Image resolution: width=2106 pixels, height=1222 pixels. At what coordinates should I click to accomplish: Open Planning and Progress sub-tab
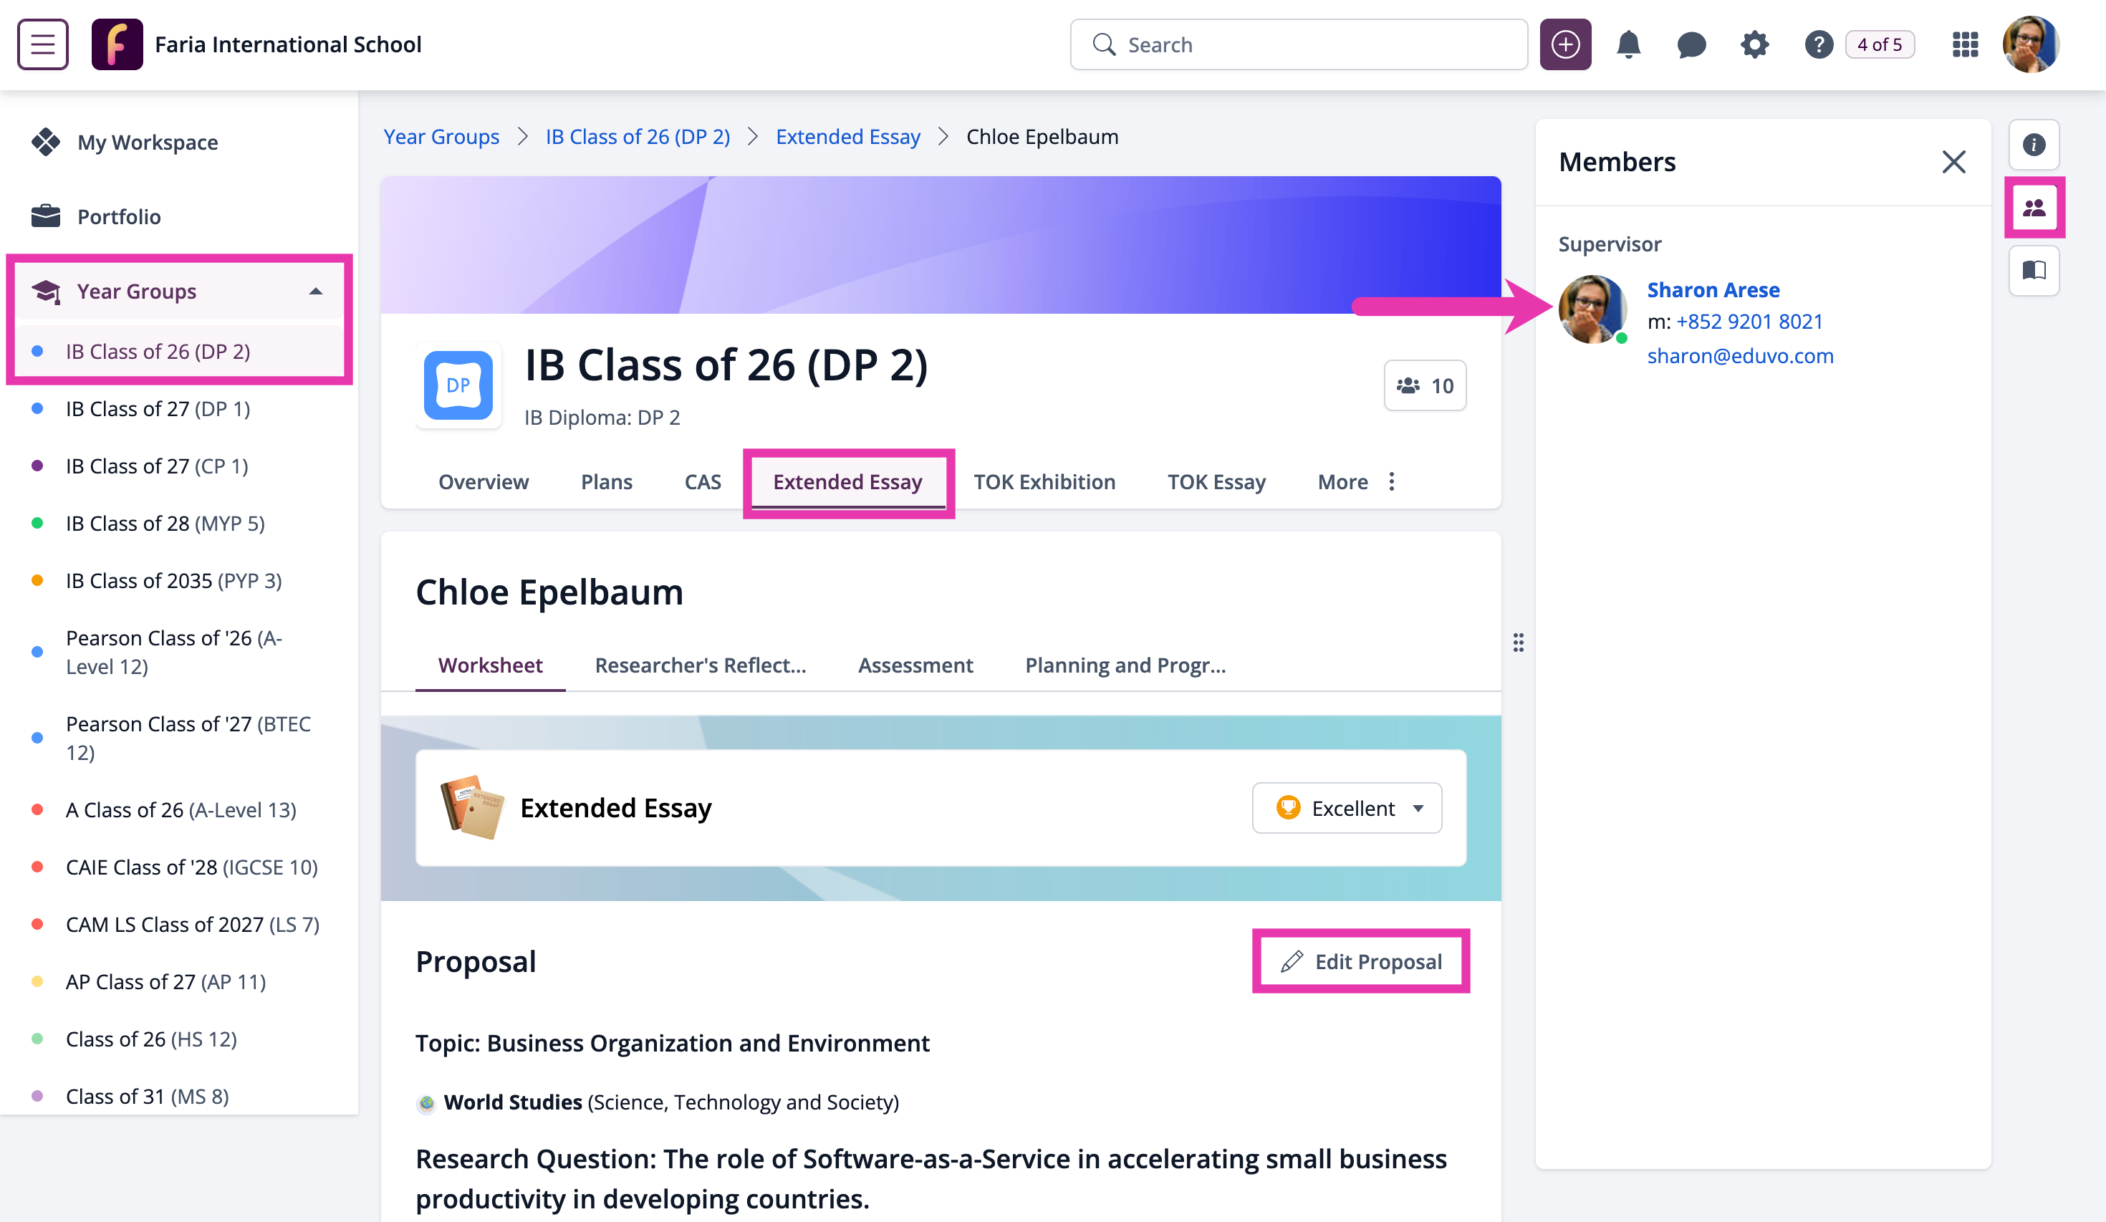pos(1125,665)
